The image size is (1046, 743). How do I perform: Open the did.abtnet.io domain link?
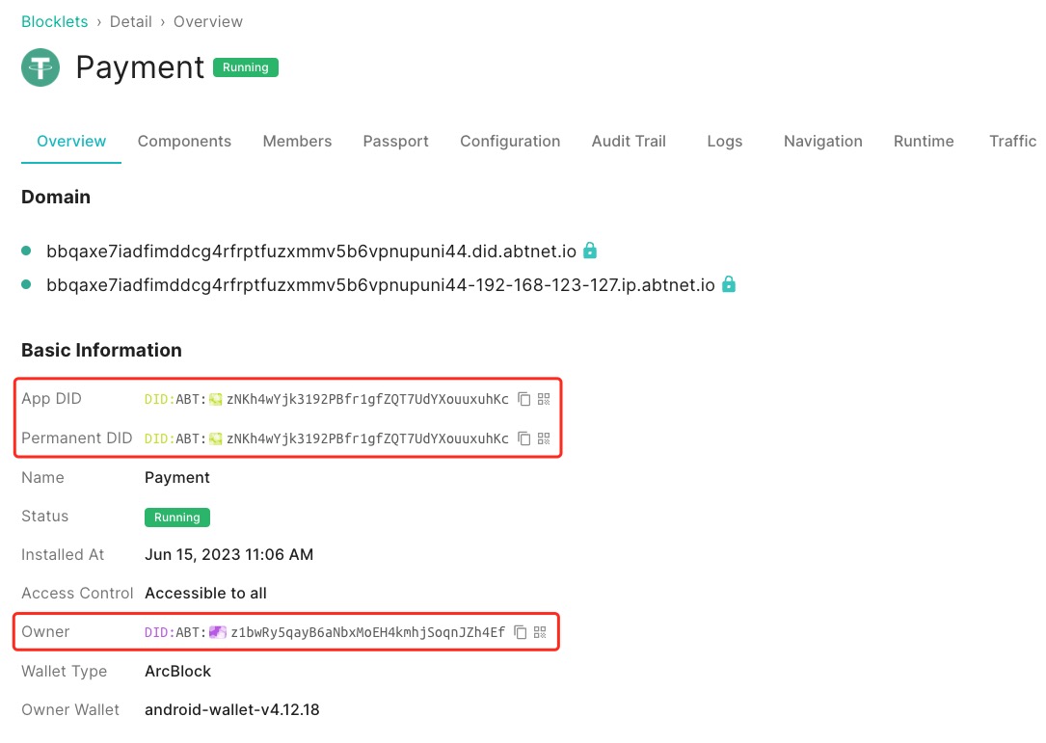click(x=310, y=252)
